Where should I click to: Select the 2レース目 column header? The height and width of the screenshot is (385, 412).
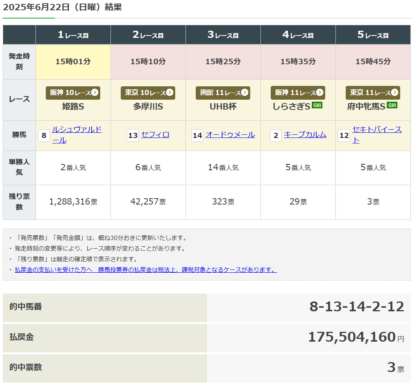coord(148,35)
